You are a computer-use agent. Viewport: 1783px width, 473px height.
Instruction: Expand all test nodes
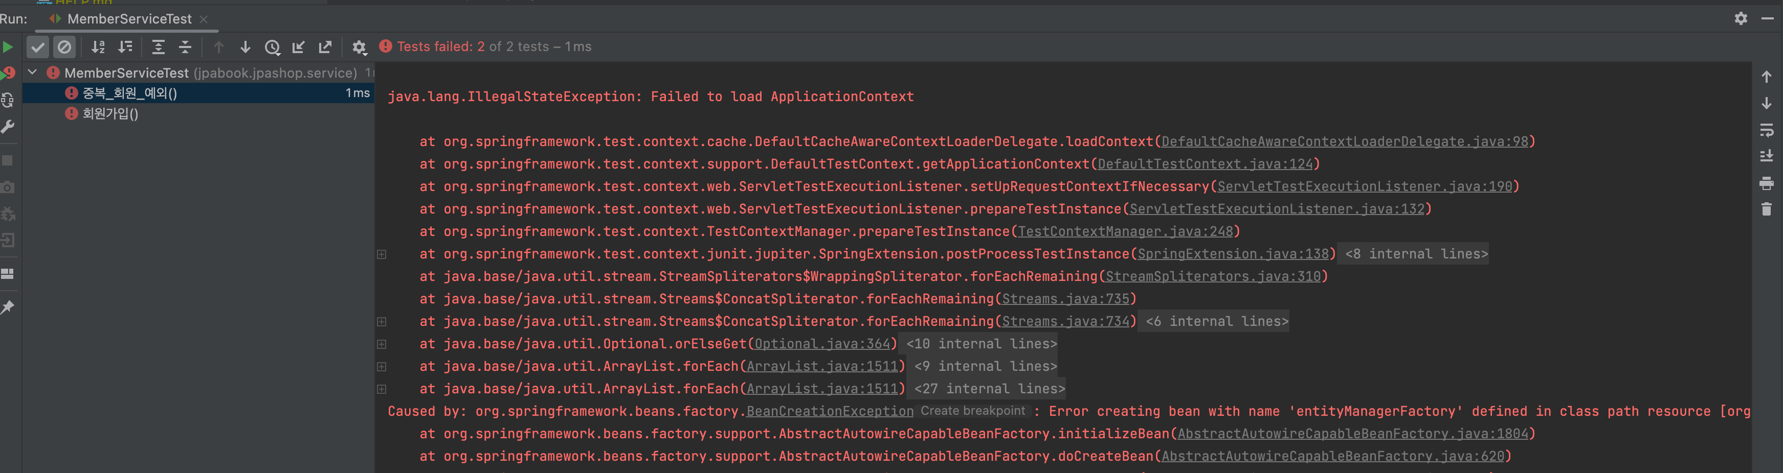(x=159, y=47)
